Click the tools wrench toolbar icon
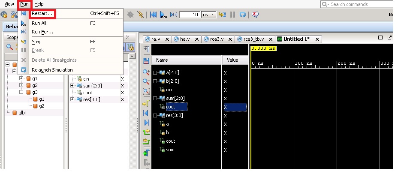Image resolution: width=407 pixels, height=180 pixels. [14, 15]
